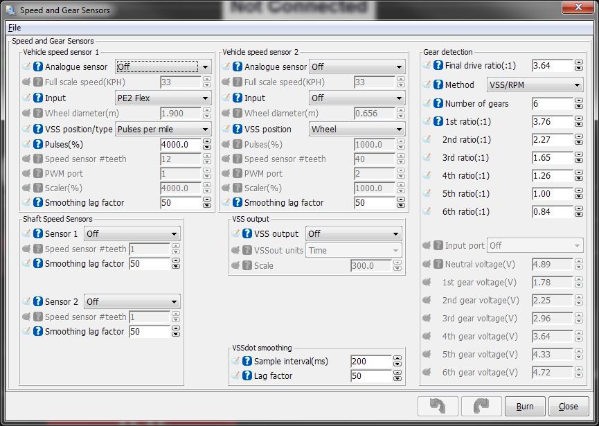Adjust VSS1 Pulses(%) spinner arrows
Screen dimensions: 599x426
206,144
